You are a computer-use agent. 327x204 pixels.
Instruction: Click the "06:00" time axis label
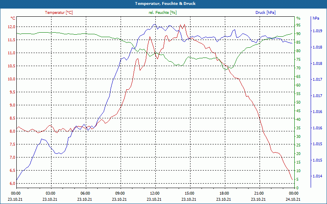click(85, 193)
